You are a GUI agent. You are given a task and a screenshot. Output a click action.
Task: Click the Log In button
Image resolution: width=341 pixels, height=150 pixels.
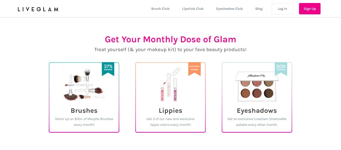click(282, 9)
